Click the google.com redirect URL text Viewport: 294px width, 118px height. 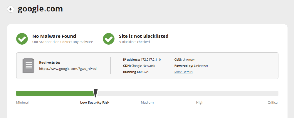coord(68,69)
